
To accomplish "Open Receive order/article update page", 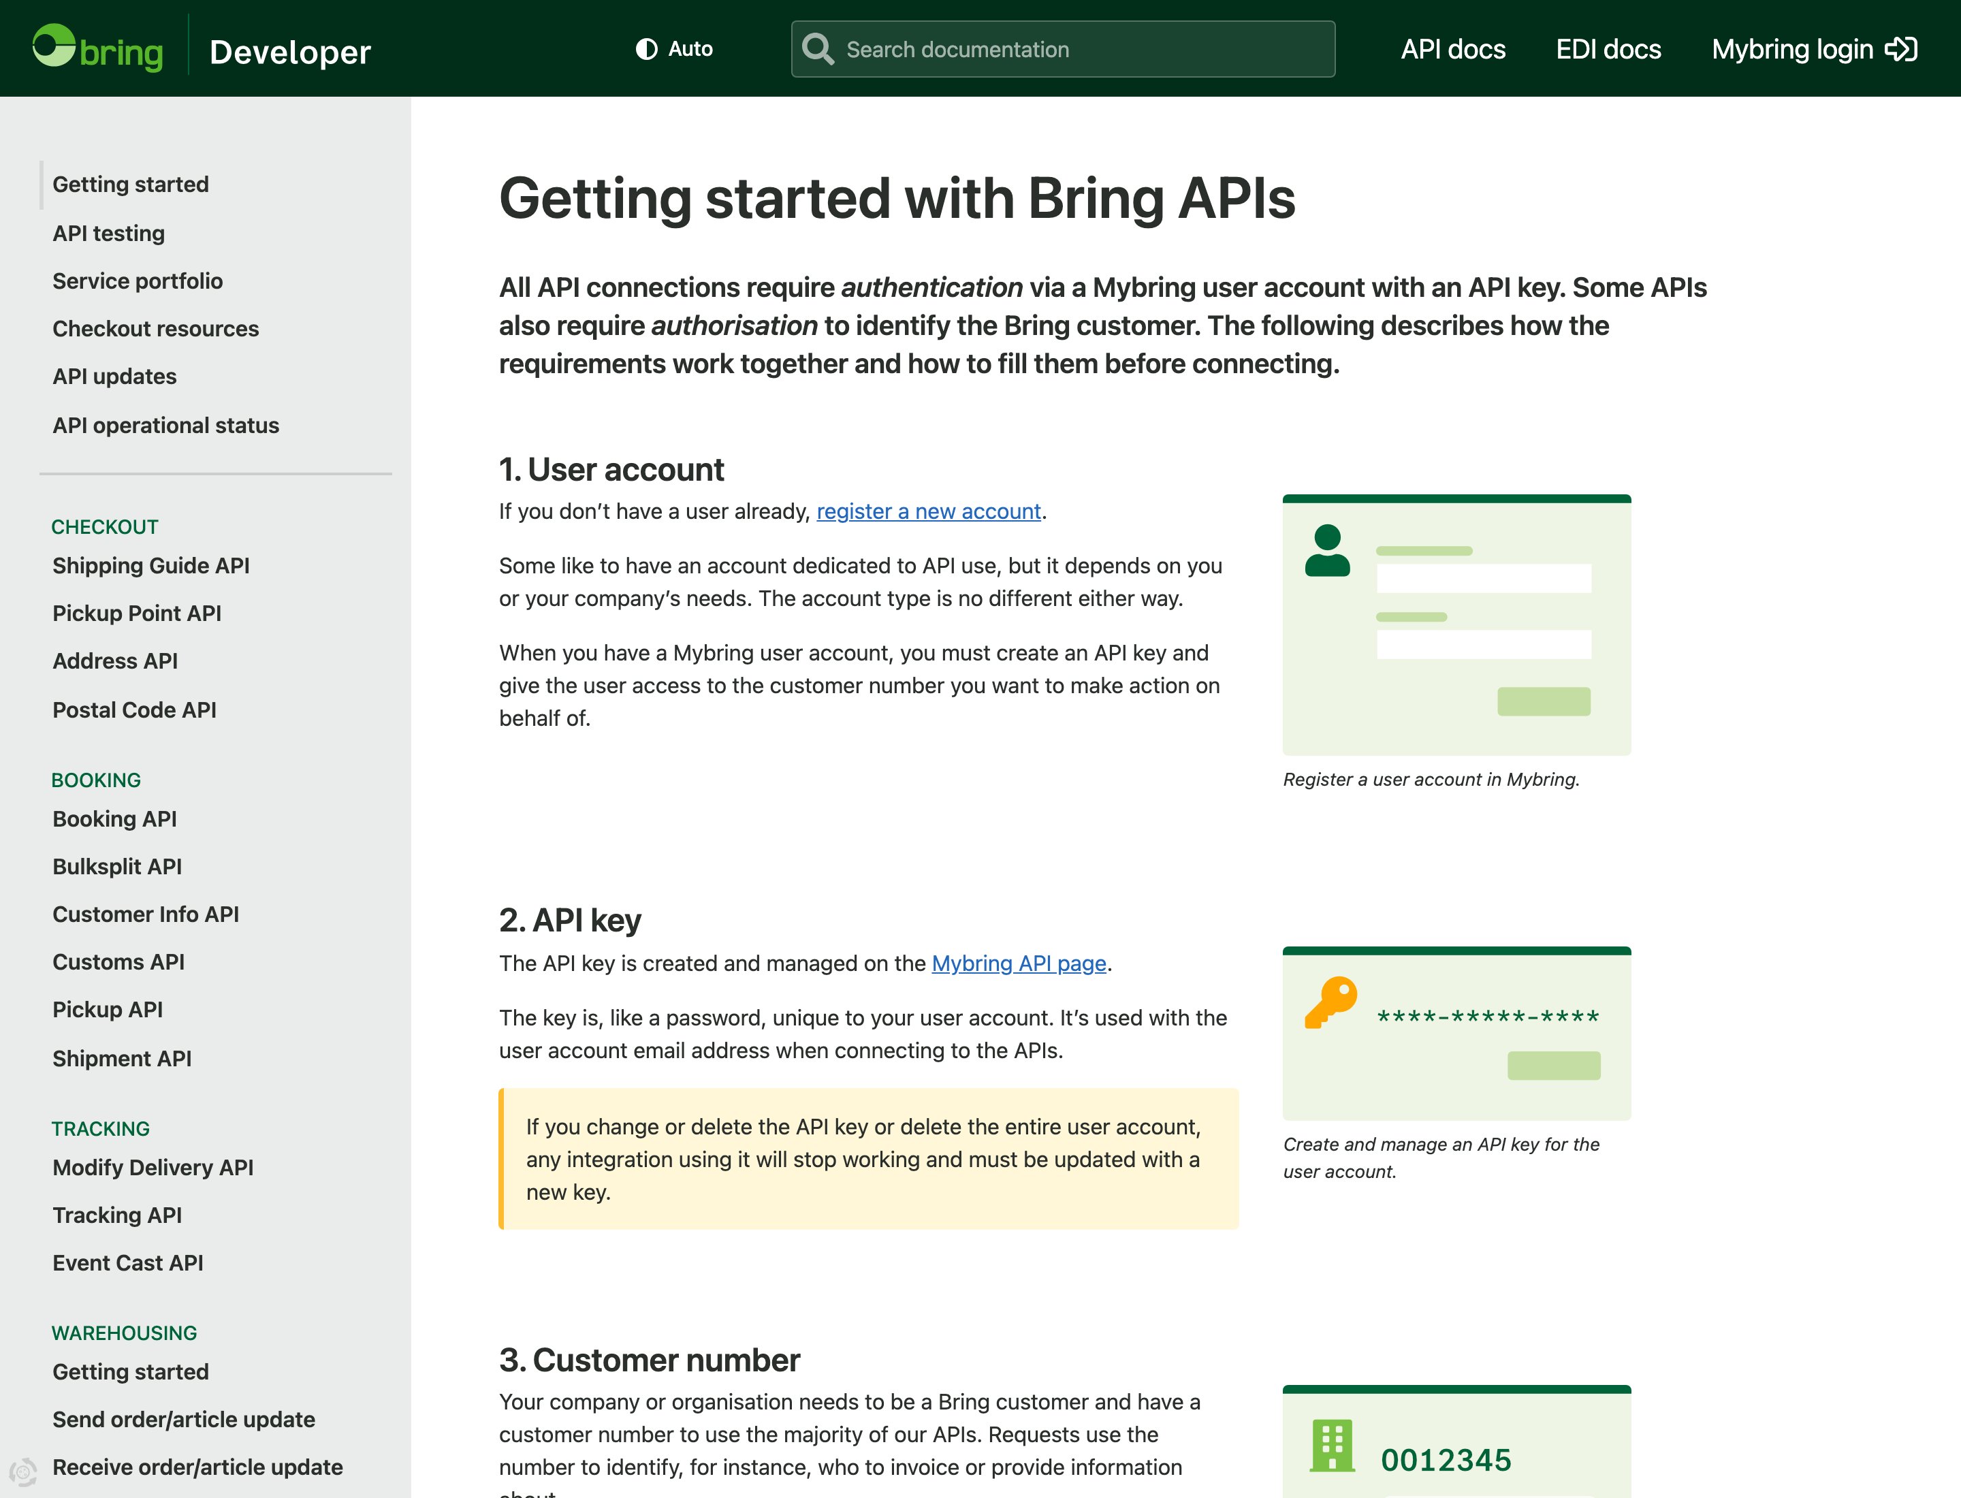I will 197,1467.
